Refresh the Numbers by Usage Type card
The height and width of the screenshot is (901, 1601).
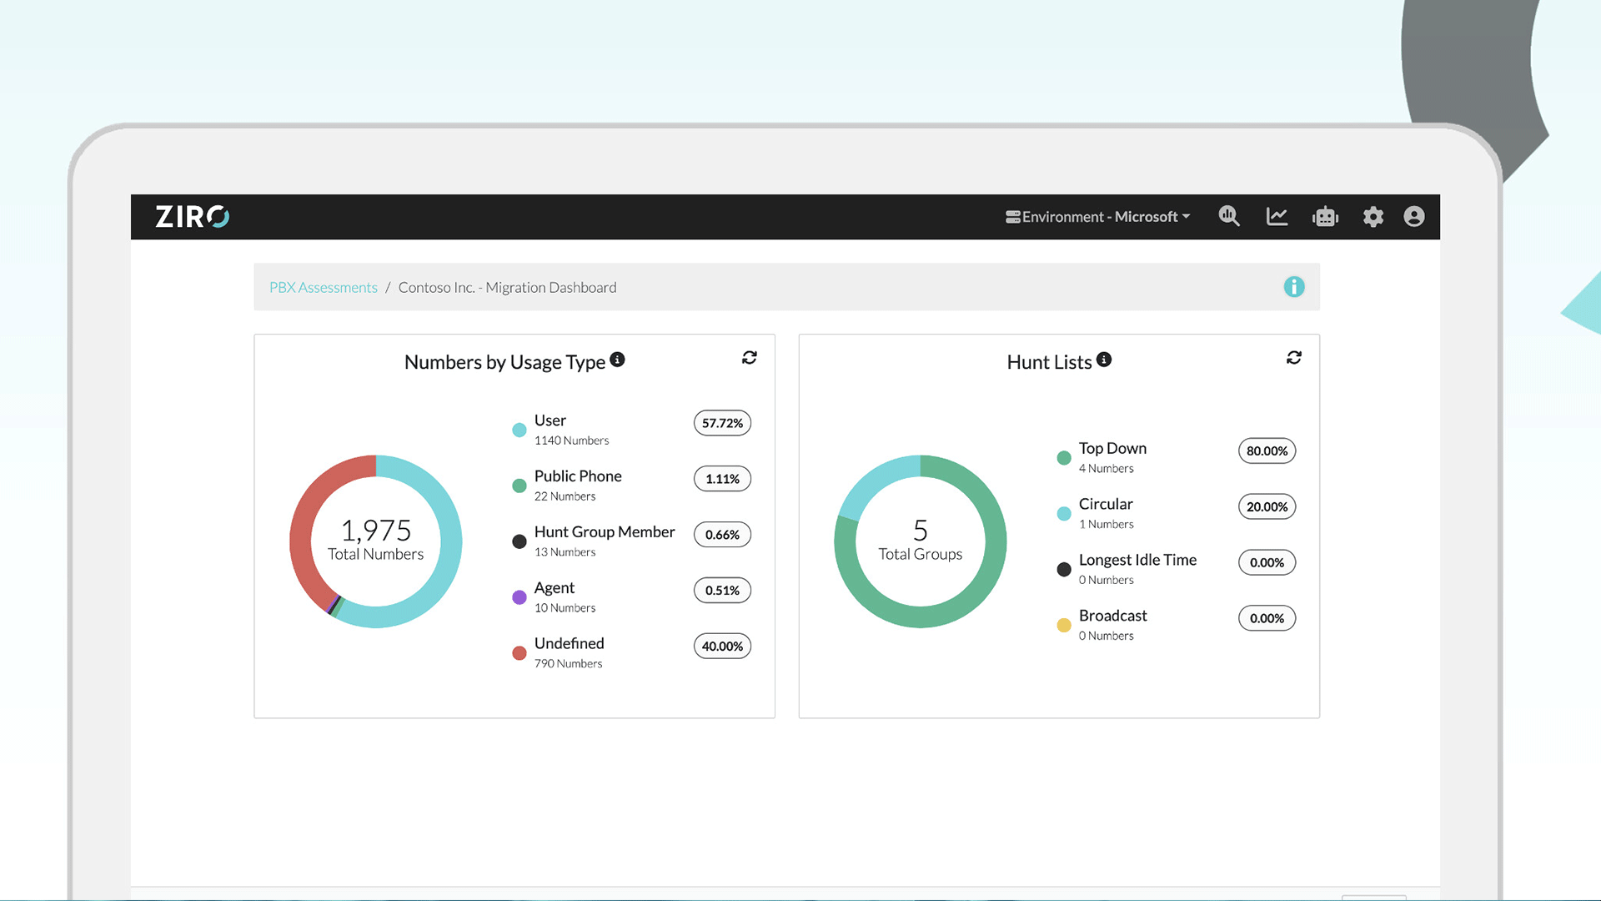[x=750, y=358]
